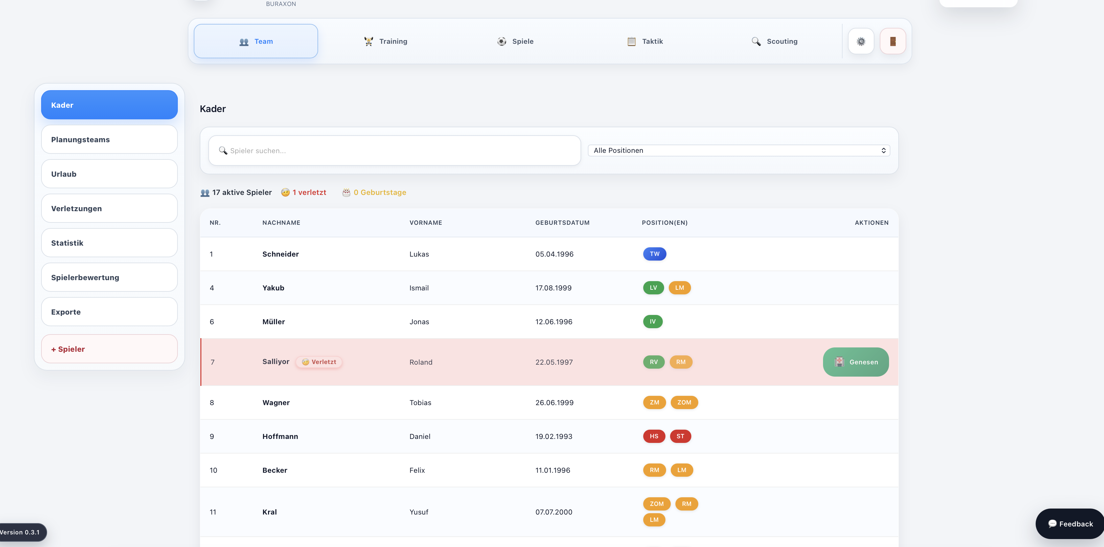Click the hospital icon on Genesen button
Viewport: 1104px width, 547px height.
(839, 362)
